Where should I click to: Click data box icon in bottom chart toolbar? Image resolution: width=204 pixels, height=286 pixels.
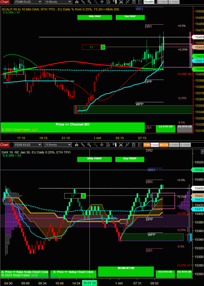[x=108, y=145]
